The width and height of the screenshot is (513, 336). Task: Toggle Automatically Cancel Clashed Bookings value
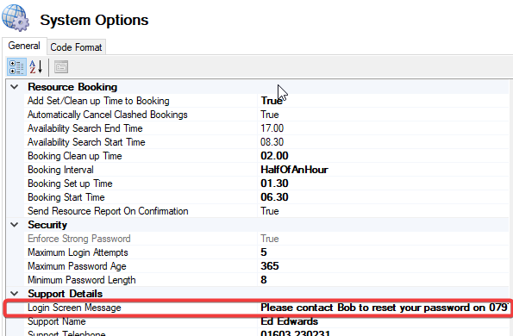pos(270,115)
